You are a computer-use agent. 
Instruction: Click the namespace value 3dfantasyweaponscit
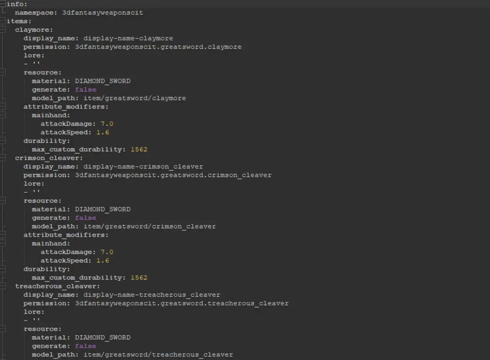tap(103, 13)
